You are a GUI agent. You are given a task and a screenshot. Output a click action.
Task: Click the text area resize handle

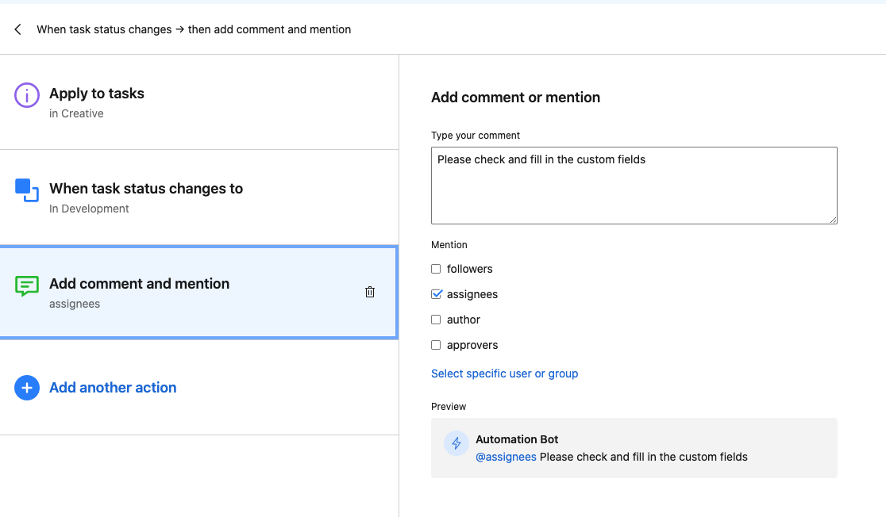click(x=833, y=220)
